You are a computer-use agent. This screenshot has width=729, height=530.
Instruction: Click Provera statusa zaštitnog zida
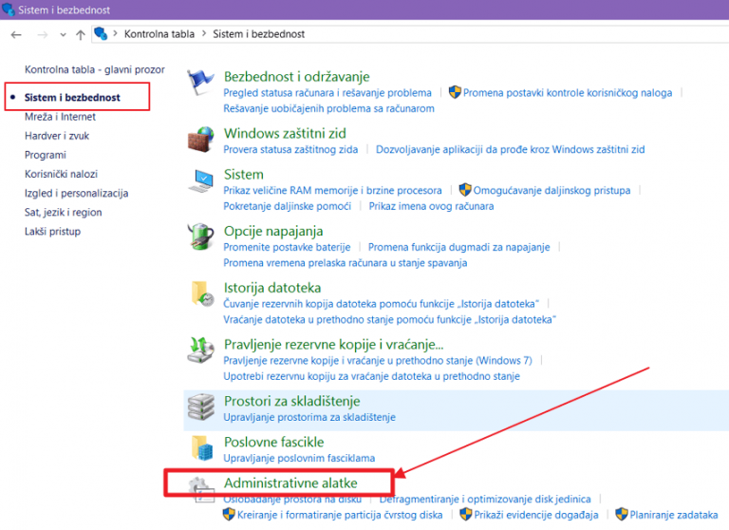(x=290, y=149)
